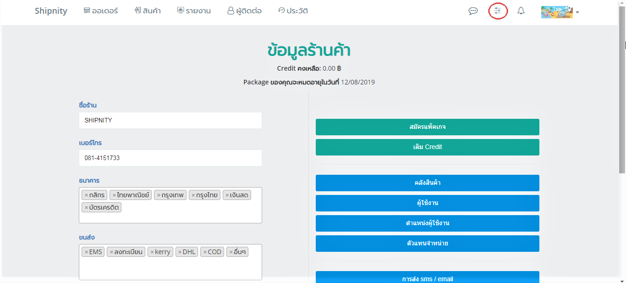The height and width of the screenshot is (283, 626).
Task: Open the user profile avatar menu
Action: coord(560,12)
